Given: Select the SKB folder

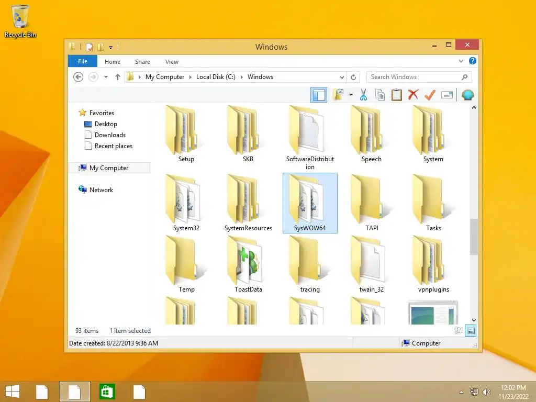Looking at the screenshot, I should (x=248, y=134).
